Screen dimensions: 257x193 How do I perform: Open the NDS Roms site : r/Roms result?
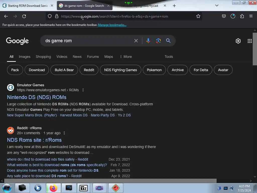[x=34, y=140]
